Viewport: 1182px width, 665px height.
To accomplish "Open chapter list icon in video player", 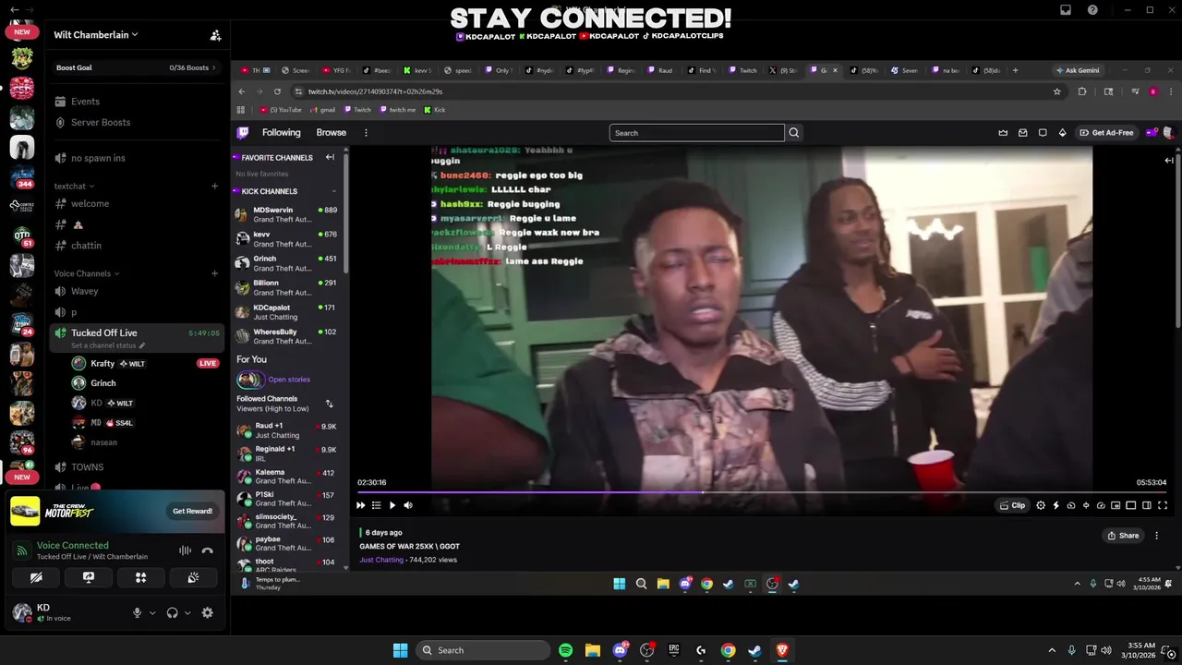I will pos(376,505).
